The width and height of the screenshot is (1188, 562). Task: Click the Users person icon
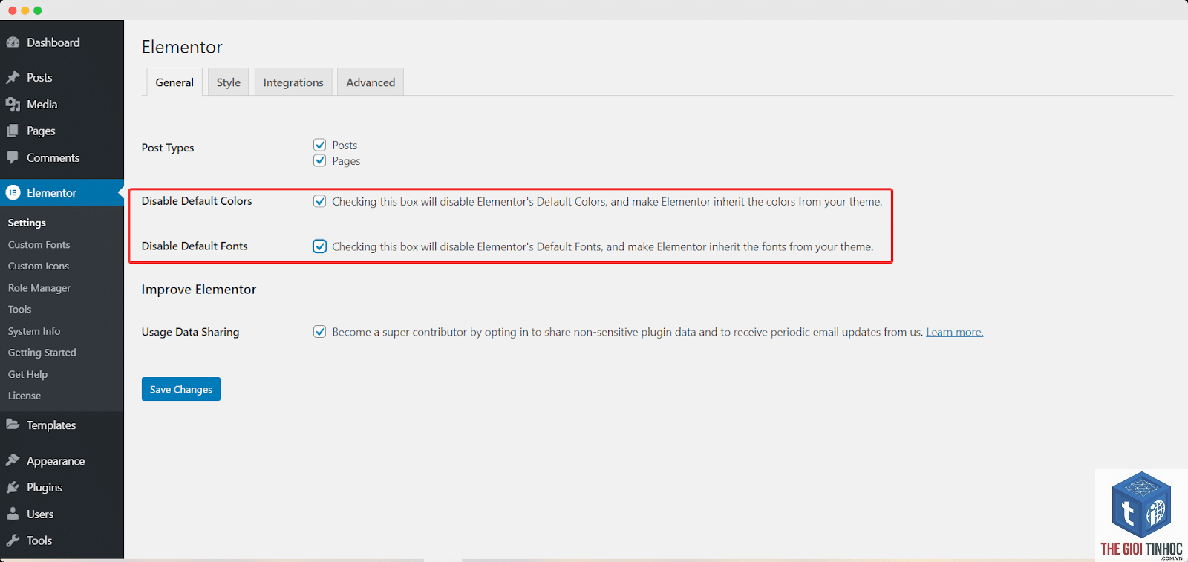13,514
